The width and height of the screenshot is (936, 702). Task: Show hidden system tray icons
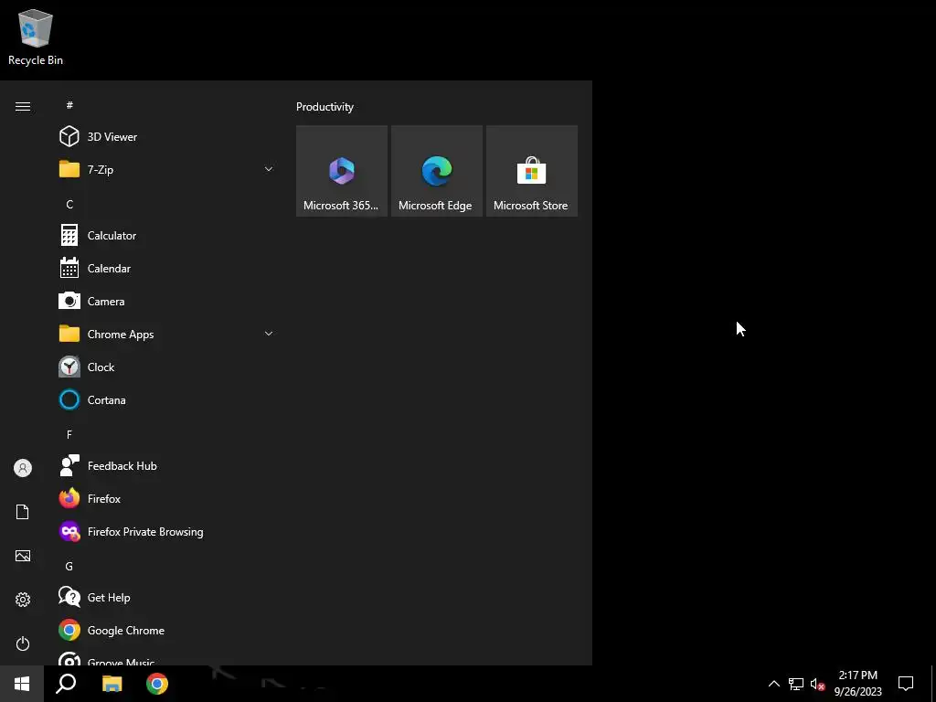[773, 684]
